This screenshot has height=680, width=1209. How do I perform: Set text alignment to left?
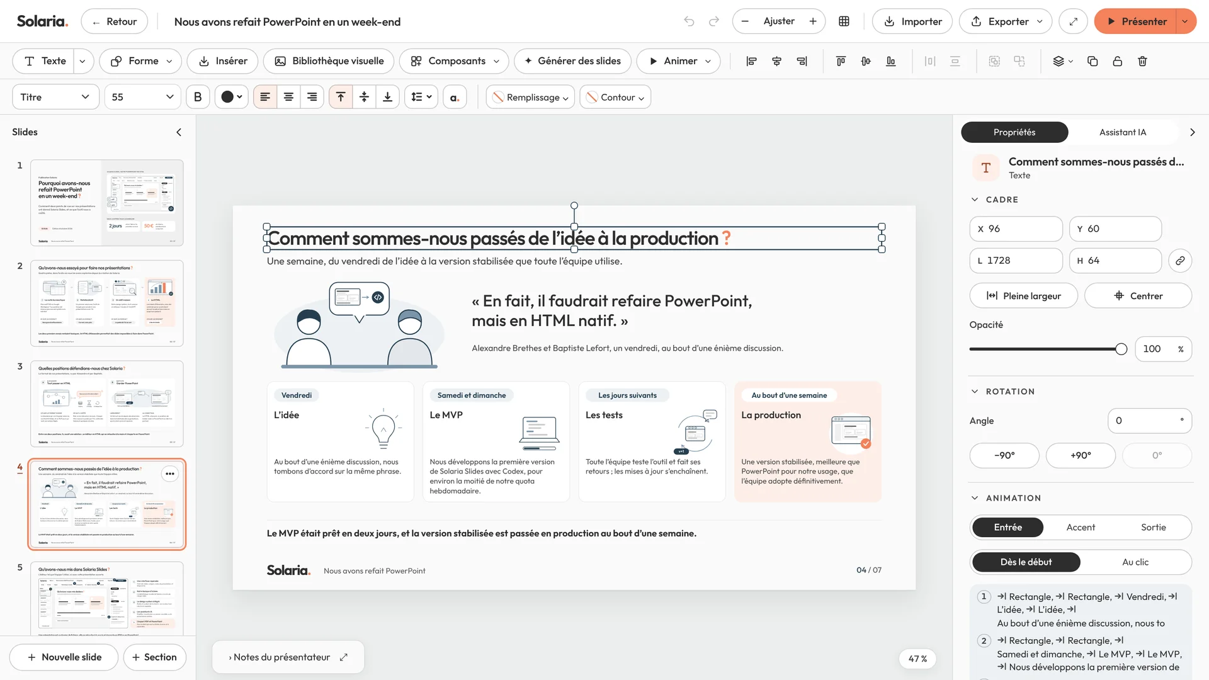point(265,97)
